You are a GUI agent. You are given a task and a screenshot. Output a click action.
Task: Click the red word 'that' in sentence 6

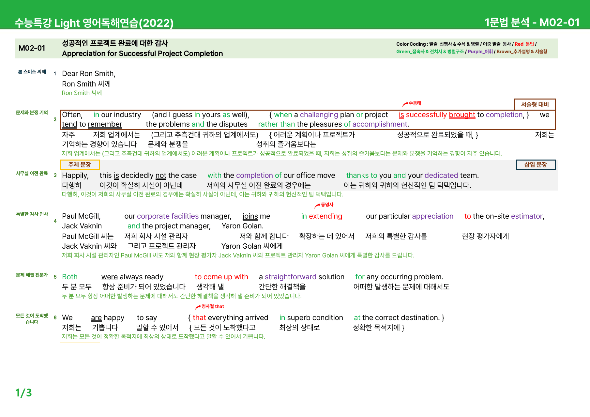click(199, 318)
